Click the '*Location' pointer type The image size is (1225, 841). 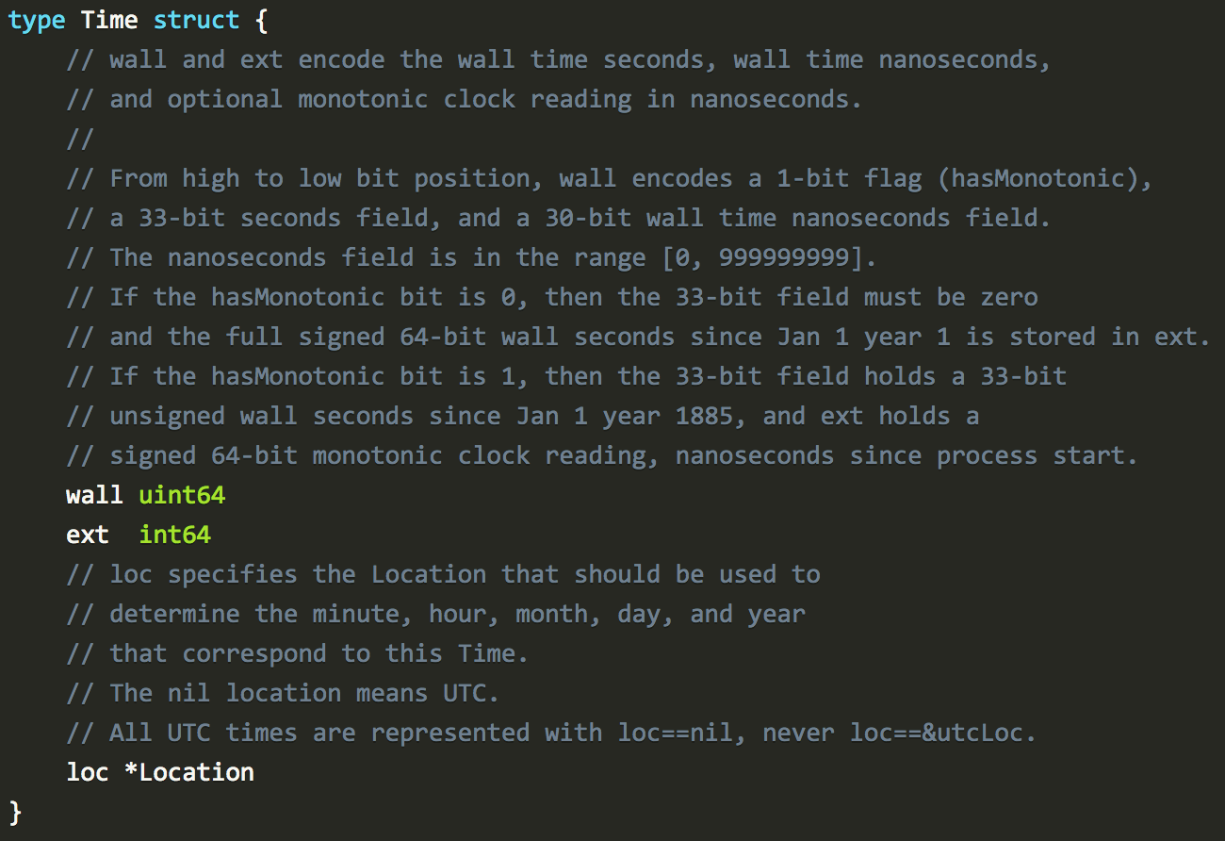189,772
